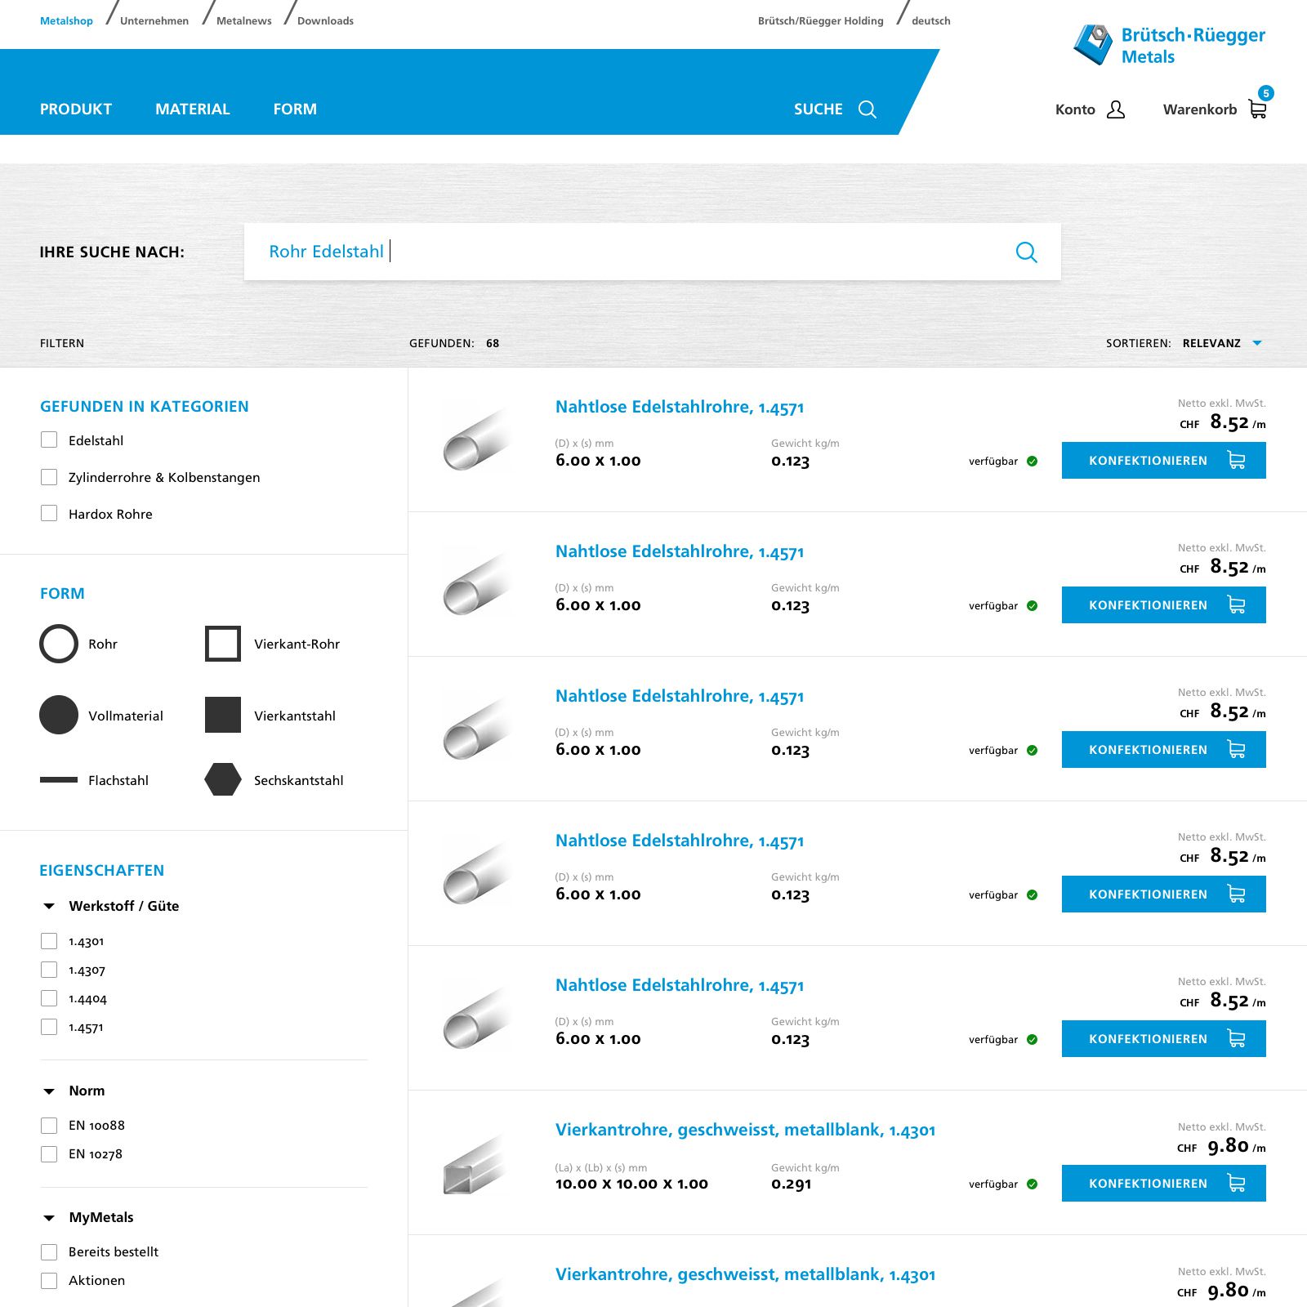
Task: Enable the 1.4571 material grade checkbox
Action: pyautogui.click(x=49, y=1027)
